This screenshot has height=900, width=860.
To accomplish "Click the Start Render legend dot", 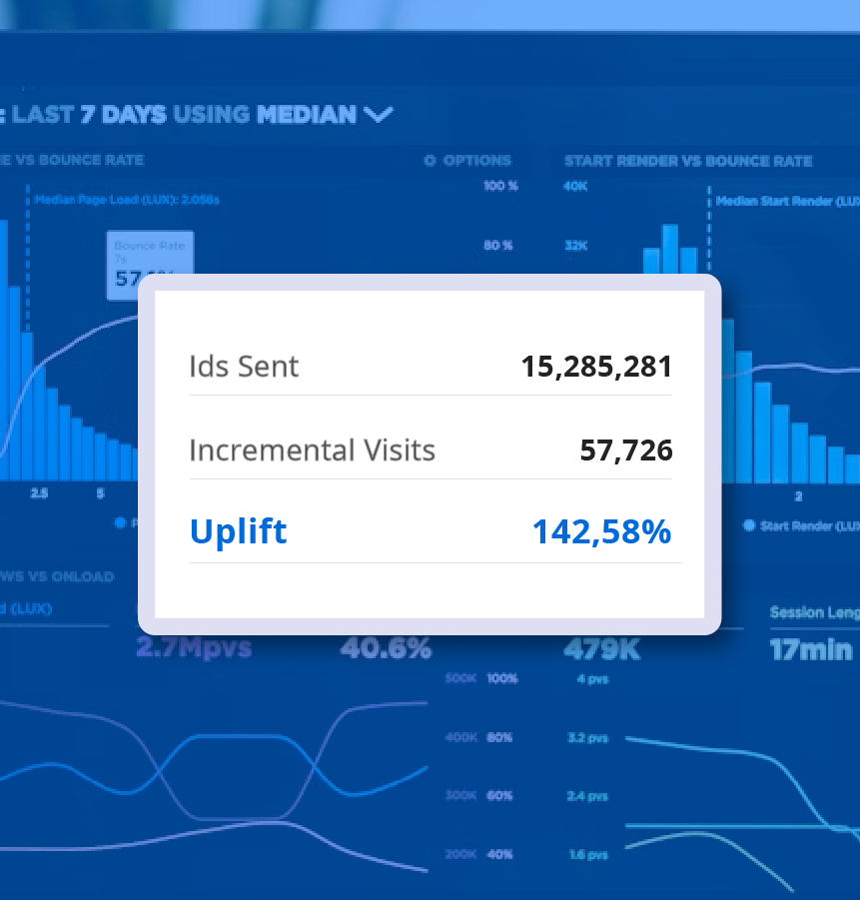I will (748, 525).
